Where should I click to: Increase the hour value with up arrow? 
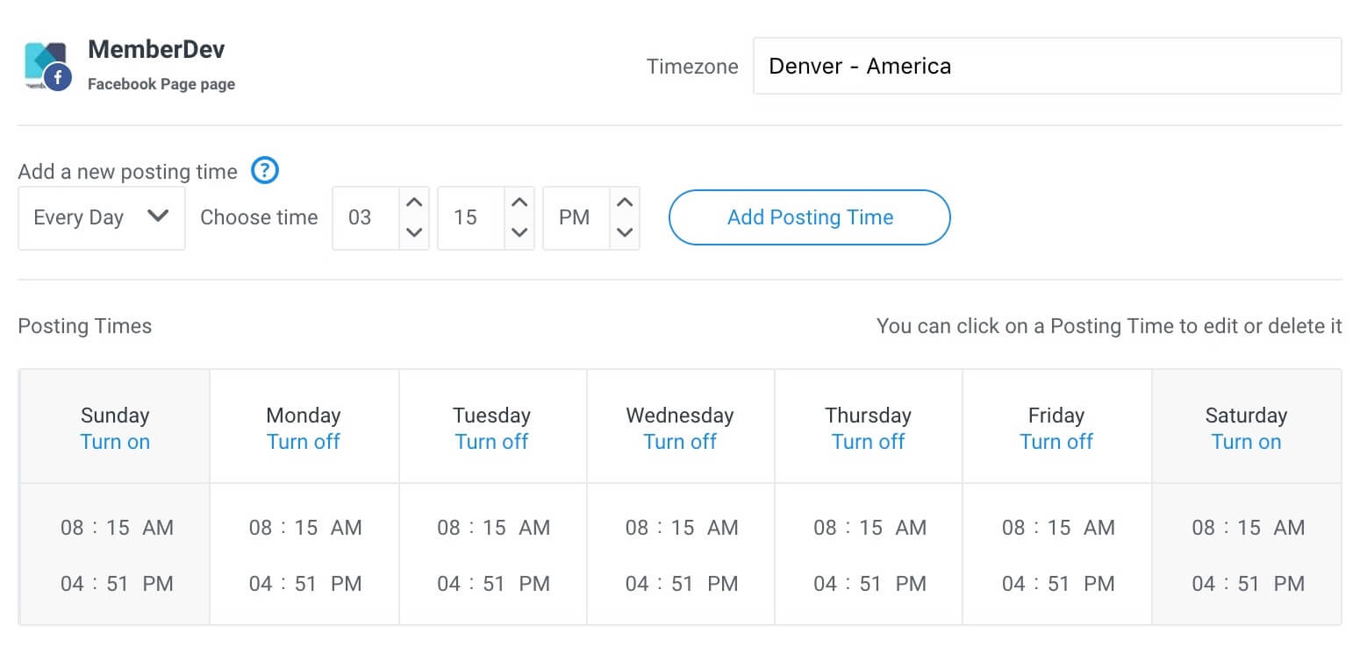pyautogui.click(x=414, y=203)
